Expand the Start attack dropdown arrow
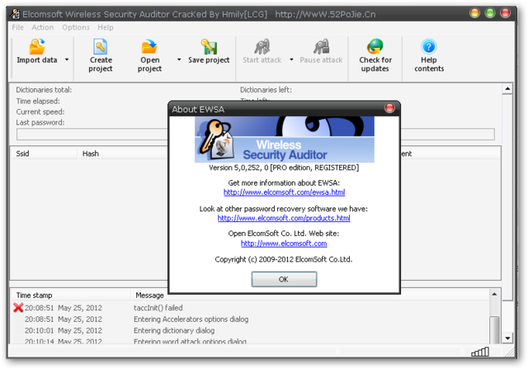The width and height of the screenshot is (528, 369). (291, 59)
